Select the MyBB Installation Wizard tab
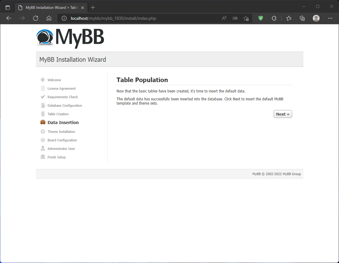The height and width of the screenshot is (263, 339). pos(51,8)
